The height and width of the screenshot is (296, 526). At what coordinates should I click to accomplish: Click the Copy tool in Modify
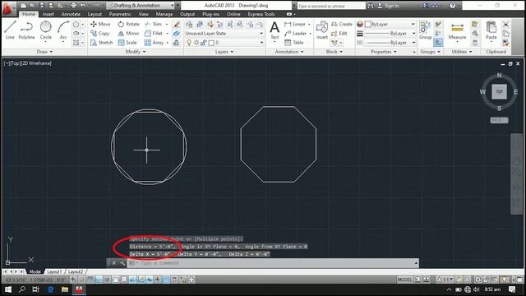(99, 33)
